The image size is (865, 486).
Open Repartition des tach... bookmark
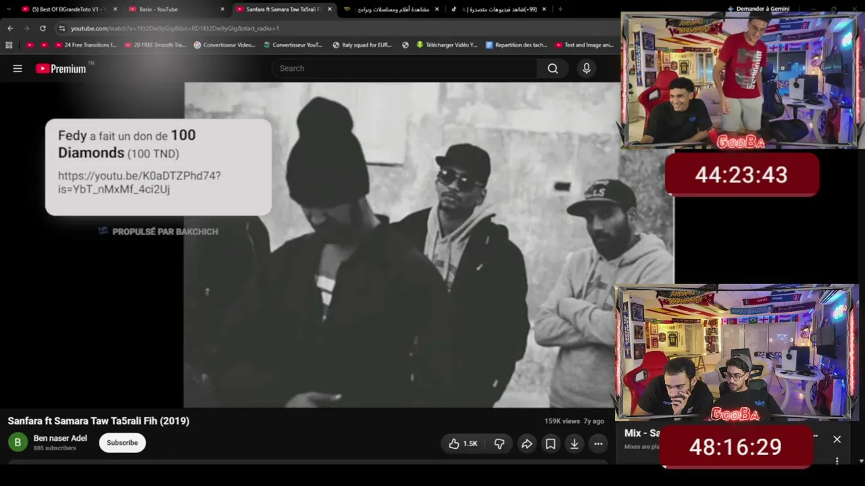pyautogui.click(x=516, y=45)
